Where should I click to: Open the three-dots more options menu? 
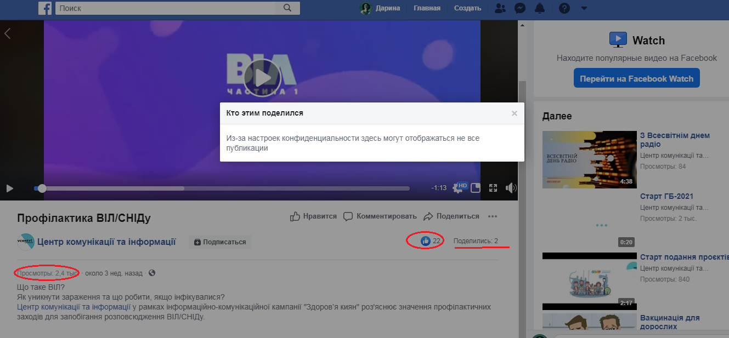coord(493,216)
